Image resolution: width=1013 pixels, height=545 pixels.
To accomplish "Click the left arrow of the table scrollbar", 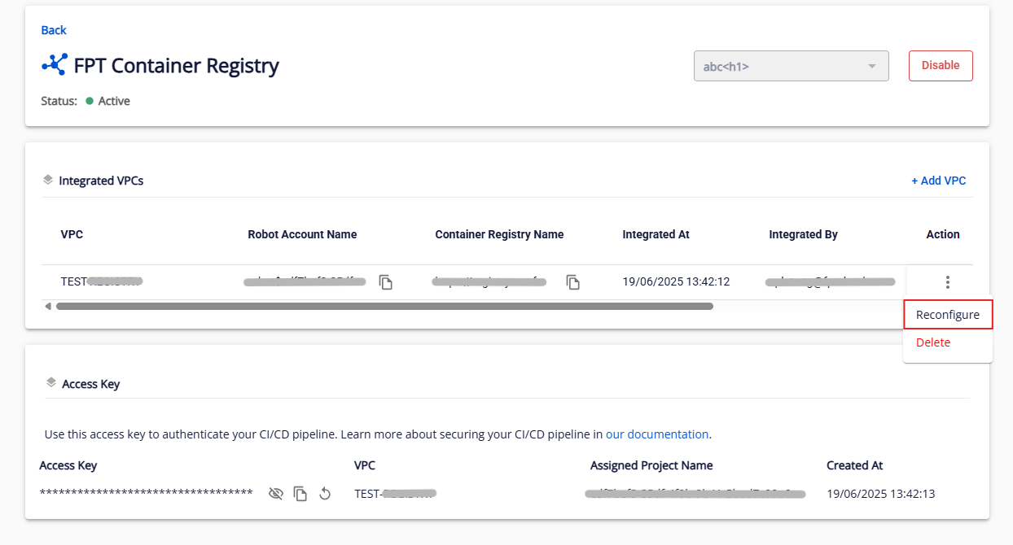I will [x=48, y=307].
